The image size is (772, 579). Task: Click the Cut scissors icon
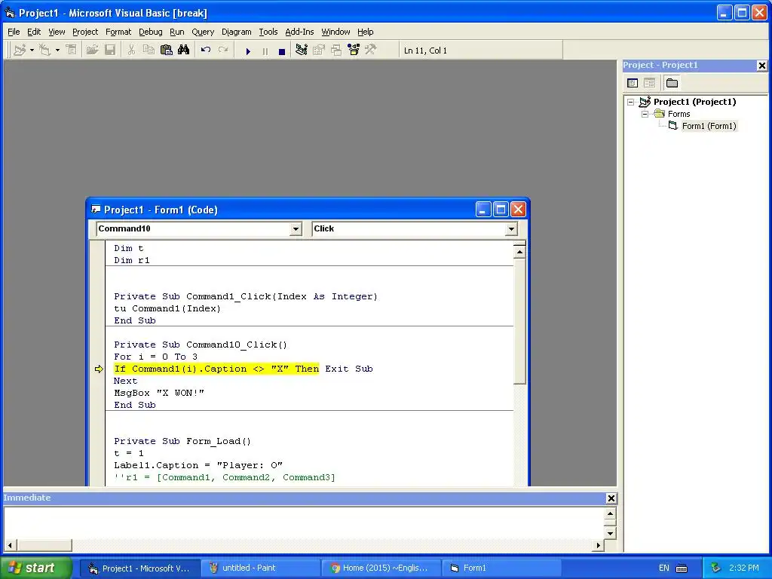click(x=131, y=51)
